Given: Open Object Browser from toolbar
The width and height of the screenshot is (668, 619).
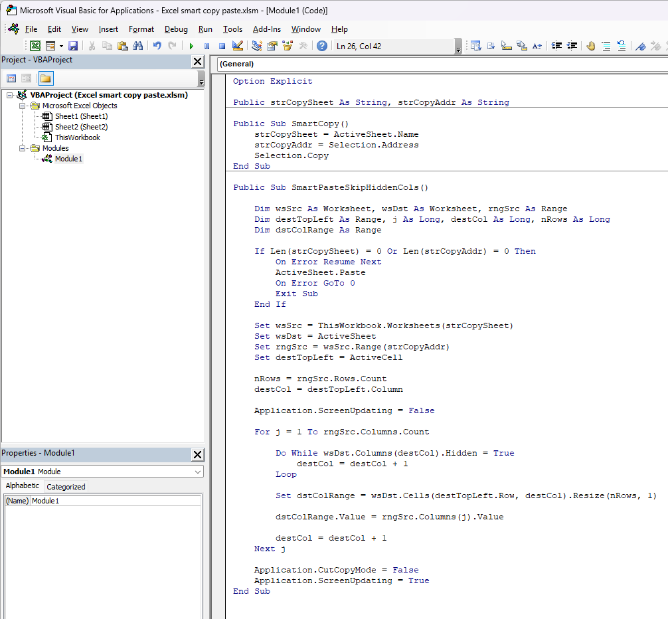Looking at the screenshot, I should coord(288,46).
